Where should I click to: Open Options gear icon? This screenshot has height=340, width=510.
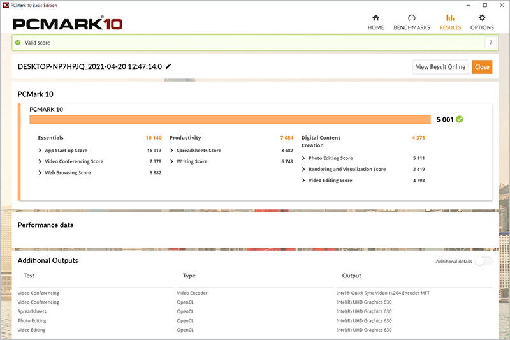482,18
